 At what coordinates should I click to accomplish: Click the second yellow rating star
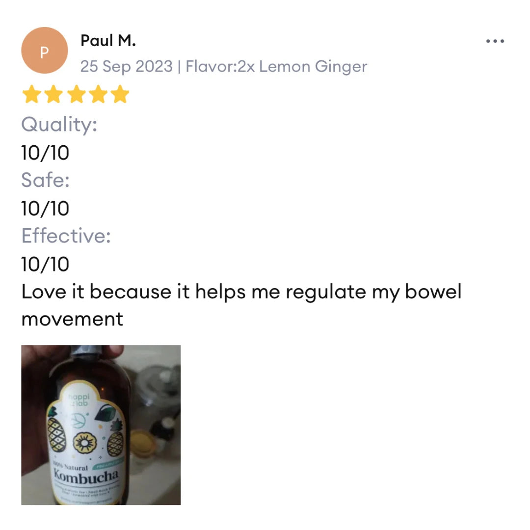pyautogui.click(x=54, y=94)
